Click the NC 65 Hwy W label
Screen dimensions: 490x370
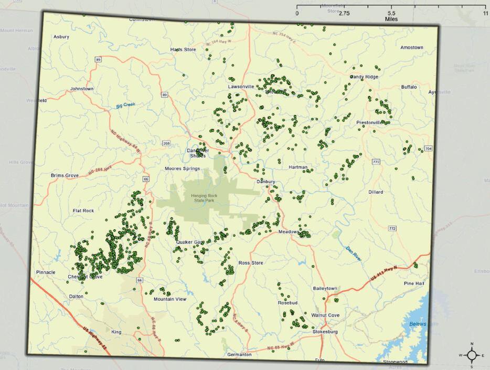point(281,347)
